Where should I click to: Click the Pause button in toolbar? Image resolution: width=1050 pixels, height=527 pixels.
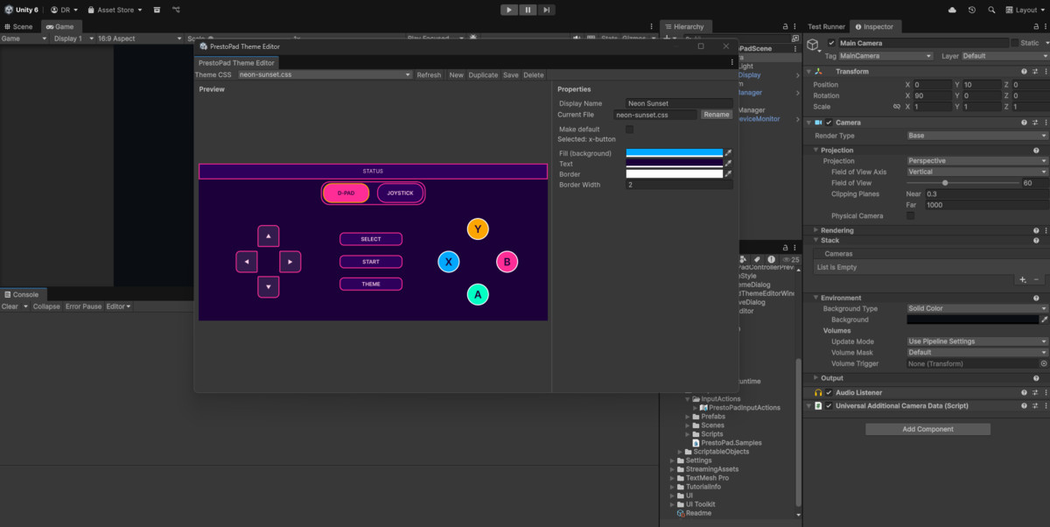coord(528,10)
